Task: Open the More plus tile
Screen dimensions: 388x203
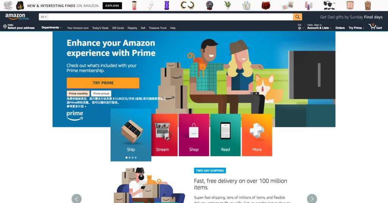Action: (257, 135)
